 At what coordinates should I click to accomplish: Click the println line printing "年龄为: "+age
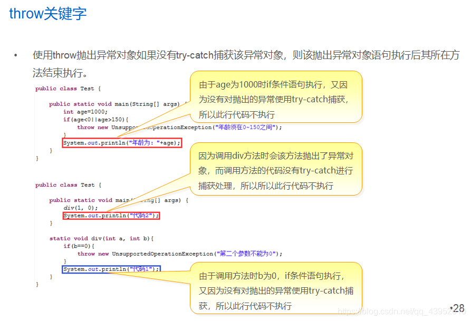[122, 143]
